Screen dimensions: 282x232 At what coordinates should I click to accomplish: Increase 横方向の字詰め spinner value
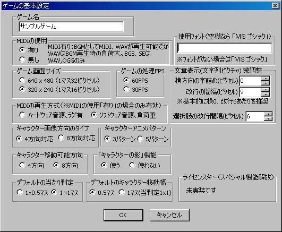coord(266,79)
